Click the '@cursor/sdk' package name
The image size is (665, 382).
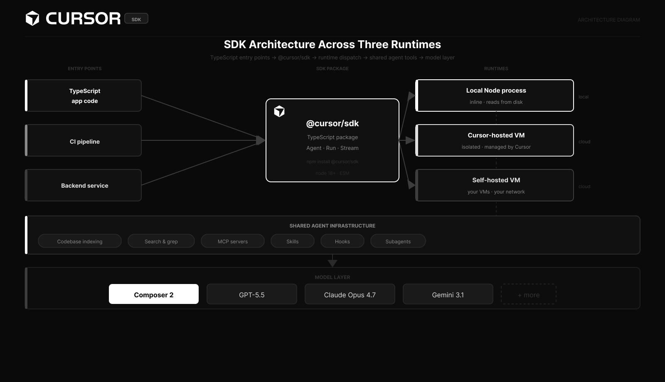pos(332,123)
